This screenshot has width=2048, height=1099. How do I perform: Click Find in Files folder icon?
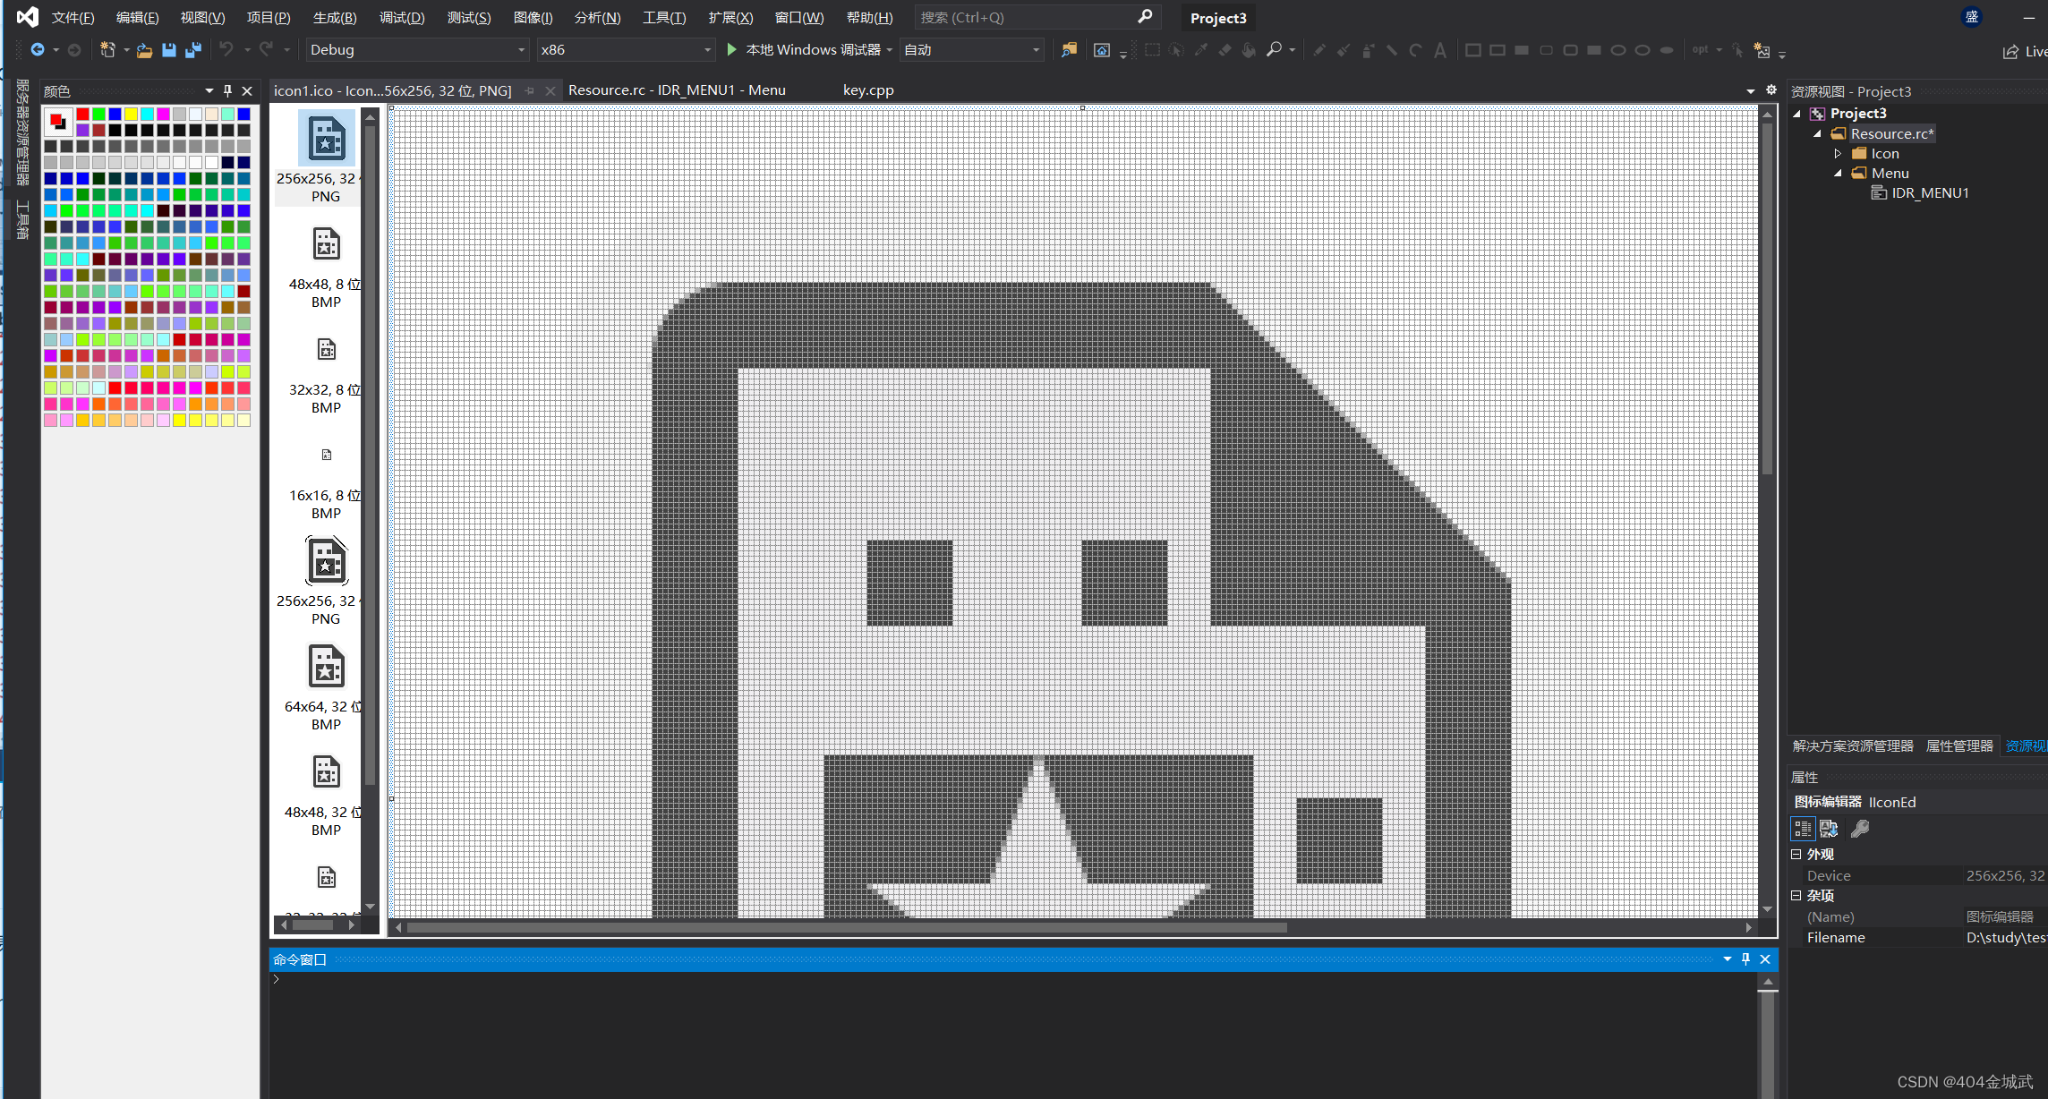(1069, 50)
